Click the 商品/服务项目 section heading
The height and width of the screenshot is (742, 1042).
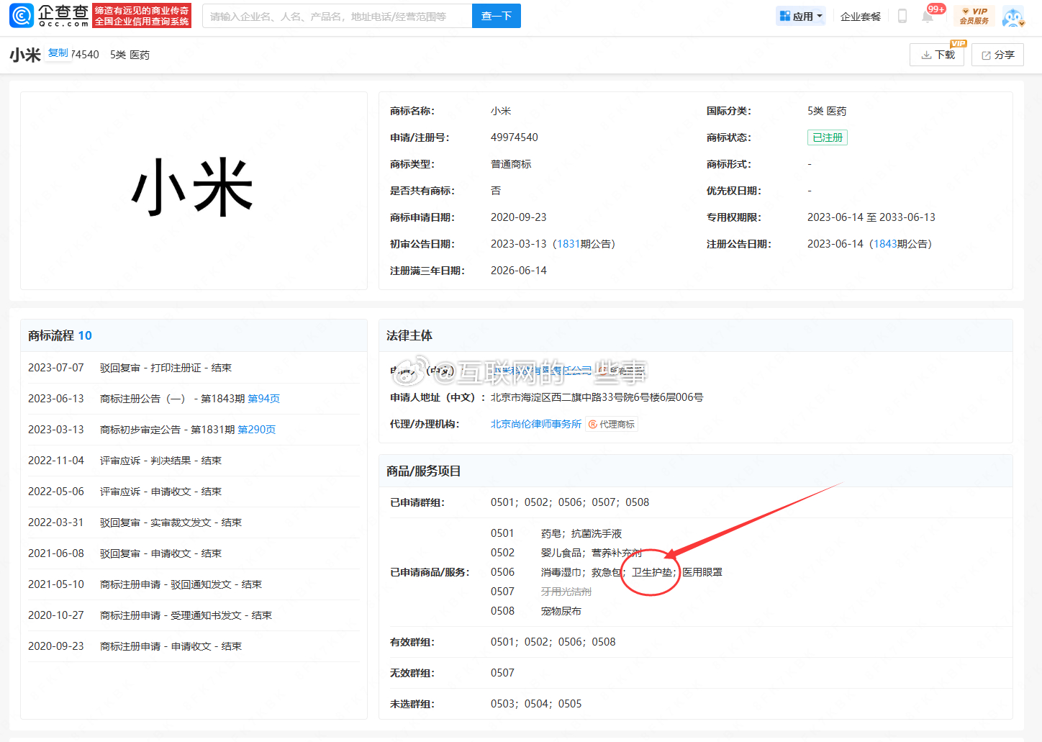[x=424, y=471]
